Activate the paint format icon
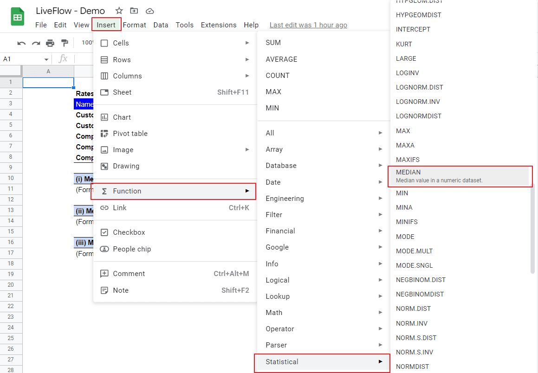The image size is (538, 373). [64, 43]
